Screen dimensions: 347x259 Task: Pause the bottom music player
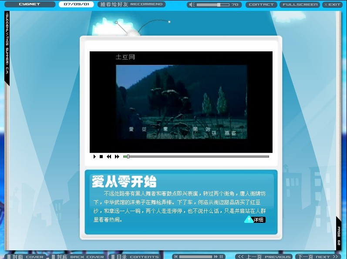point(221,256)
